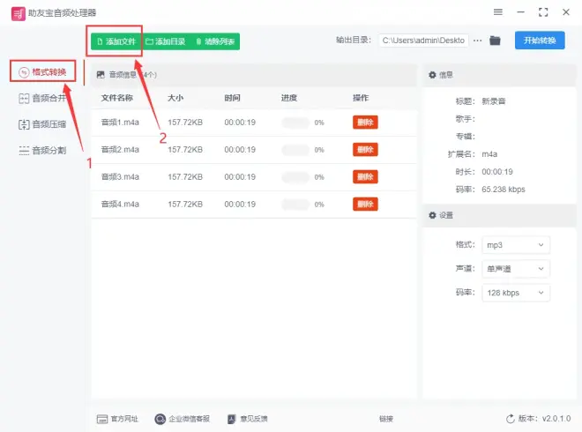Click the three-dots browse output directory button
582x432 pixels.
477,41
